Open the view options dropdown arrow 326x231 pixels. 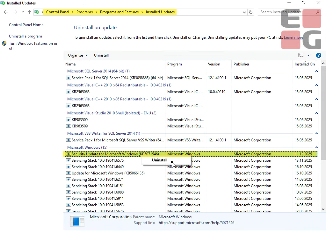308,55
